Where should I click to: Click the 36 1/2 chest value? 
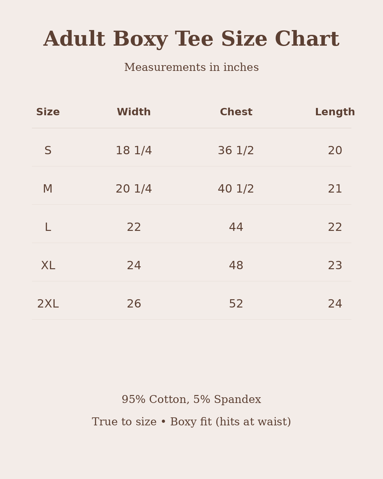236,150
